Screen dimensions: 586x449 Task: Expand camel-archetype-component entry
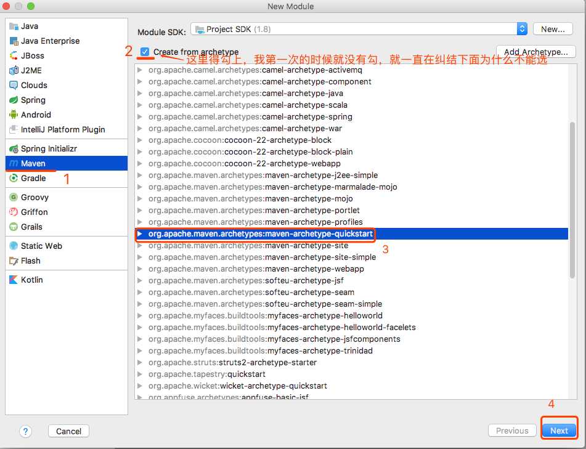(140, 81)
